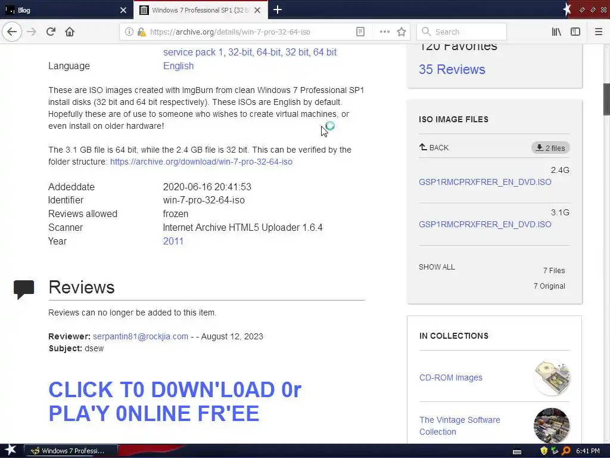Open the CD-ROM Images collection
610x458 pixels.
[450, 377]
